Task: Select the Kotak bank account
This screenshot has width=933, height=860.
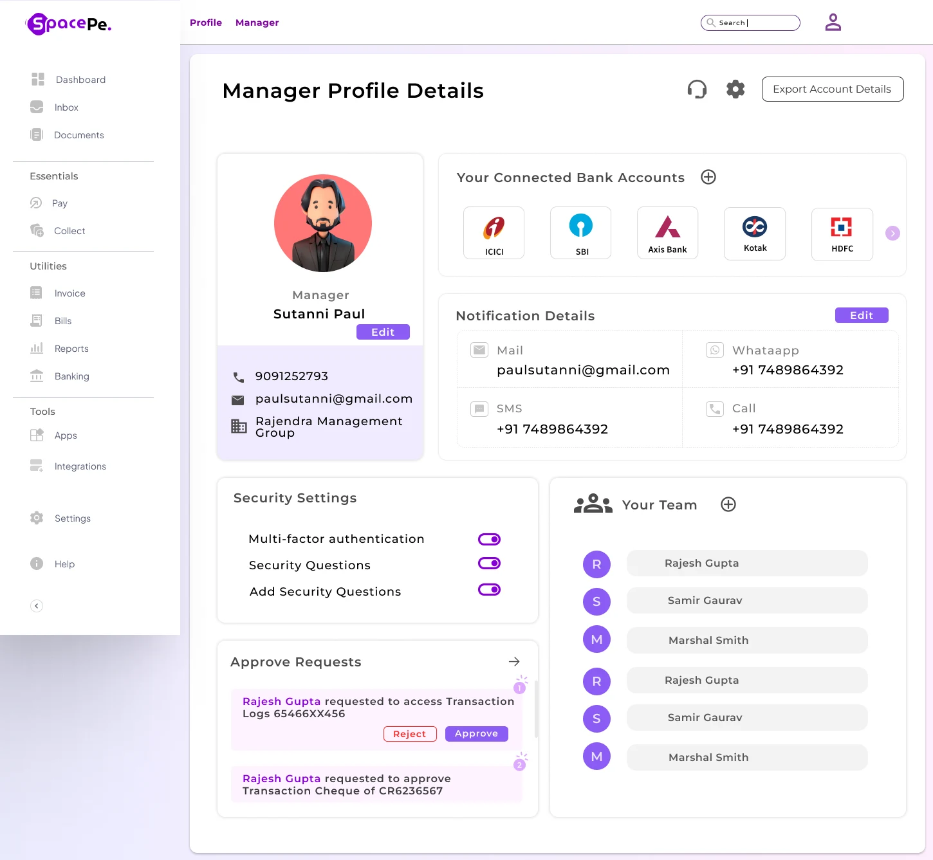Action: (x=755, y=233)
